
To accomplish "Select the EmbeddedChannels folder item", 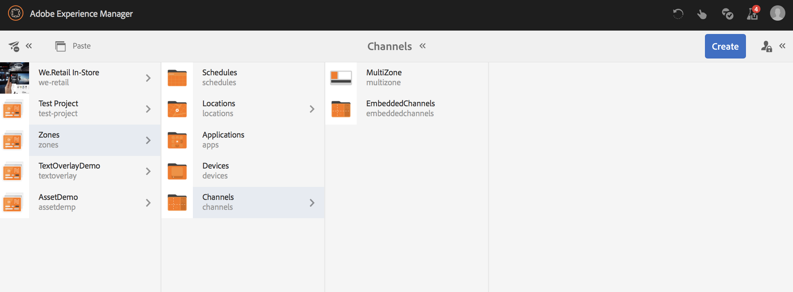I will point(400,109).
